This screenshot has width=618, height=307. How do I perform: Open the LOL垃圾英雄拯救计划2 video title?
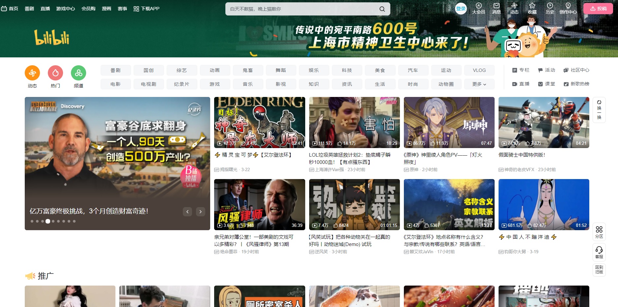click(350, 158)
